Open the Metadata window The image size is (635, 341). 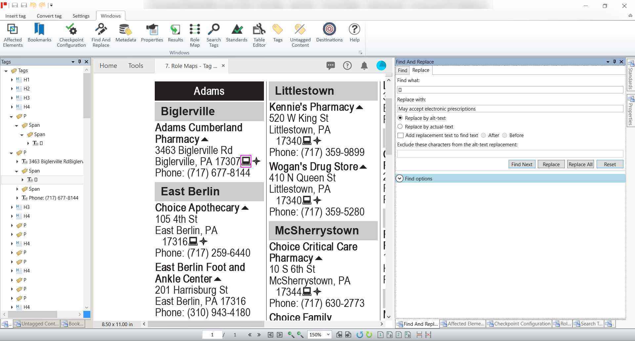(126, 33)
